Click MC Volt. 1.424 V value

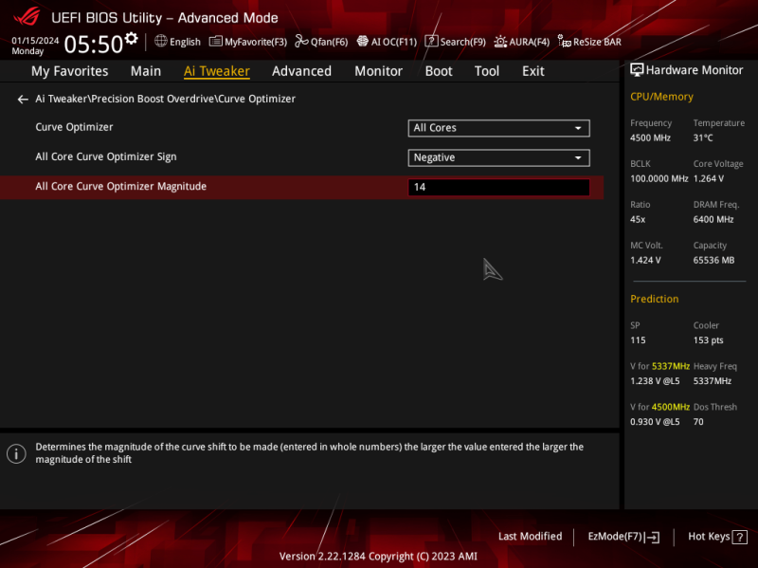point(645,260)
